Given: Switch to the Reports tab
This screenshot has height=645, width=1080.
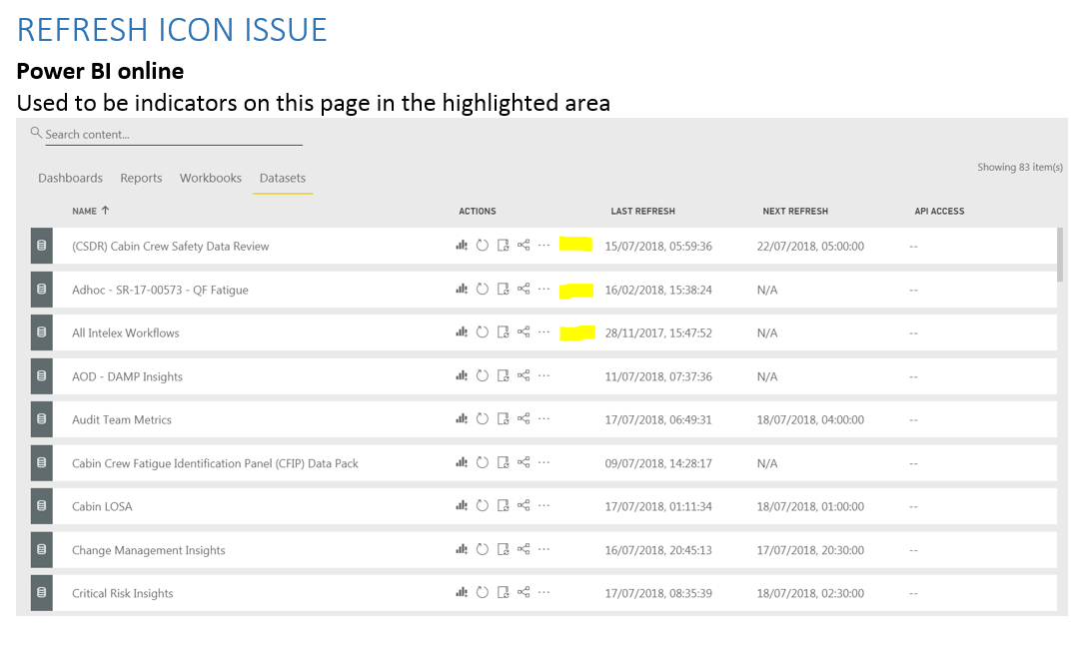Looking at the screenshot, I should (x=141, y=178).
